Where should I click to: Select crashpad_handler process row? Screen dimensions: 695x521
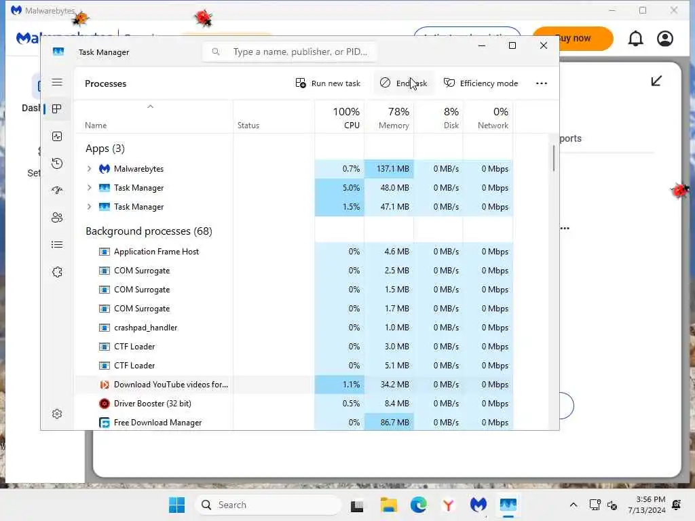(294, 328)
